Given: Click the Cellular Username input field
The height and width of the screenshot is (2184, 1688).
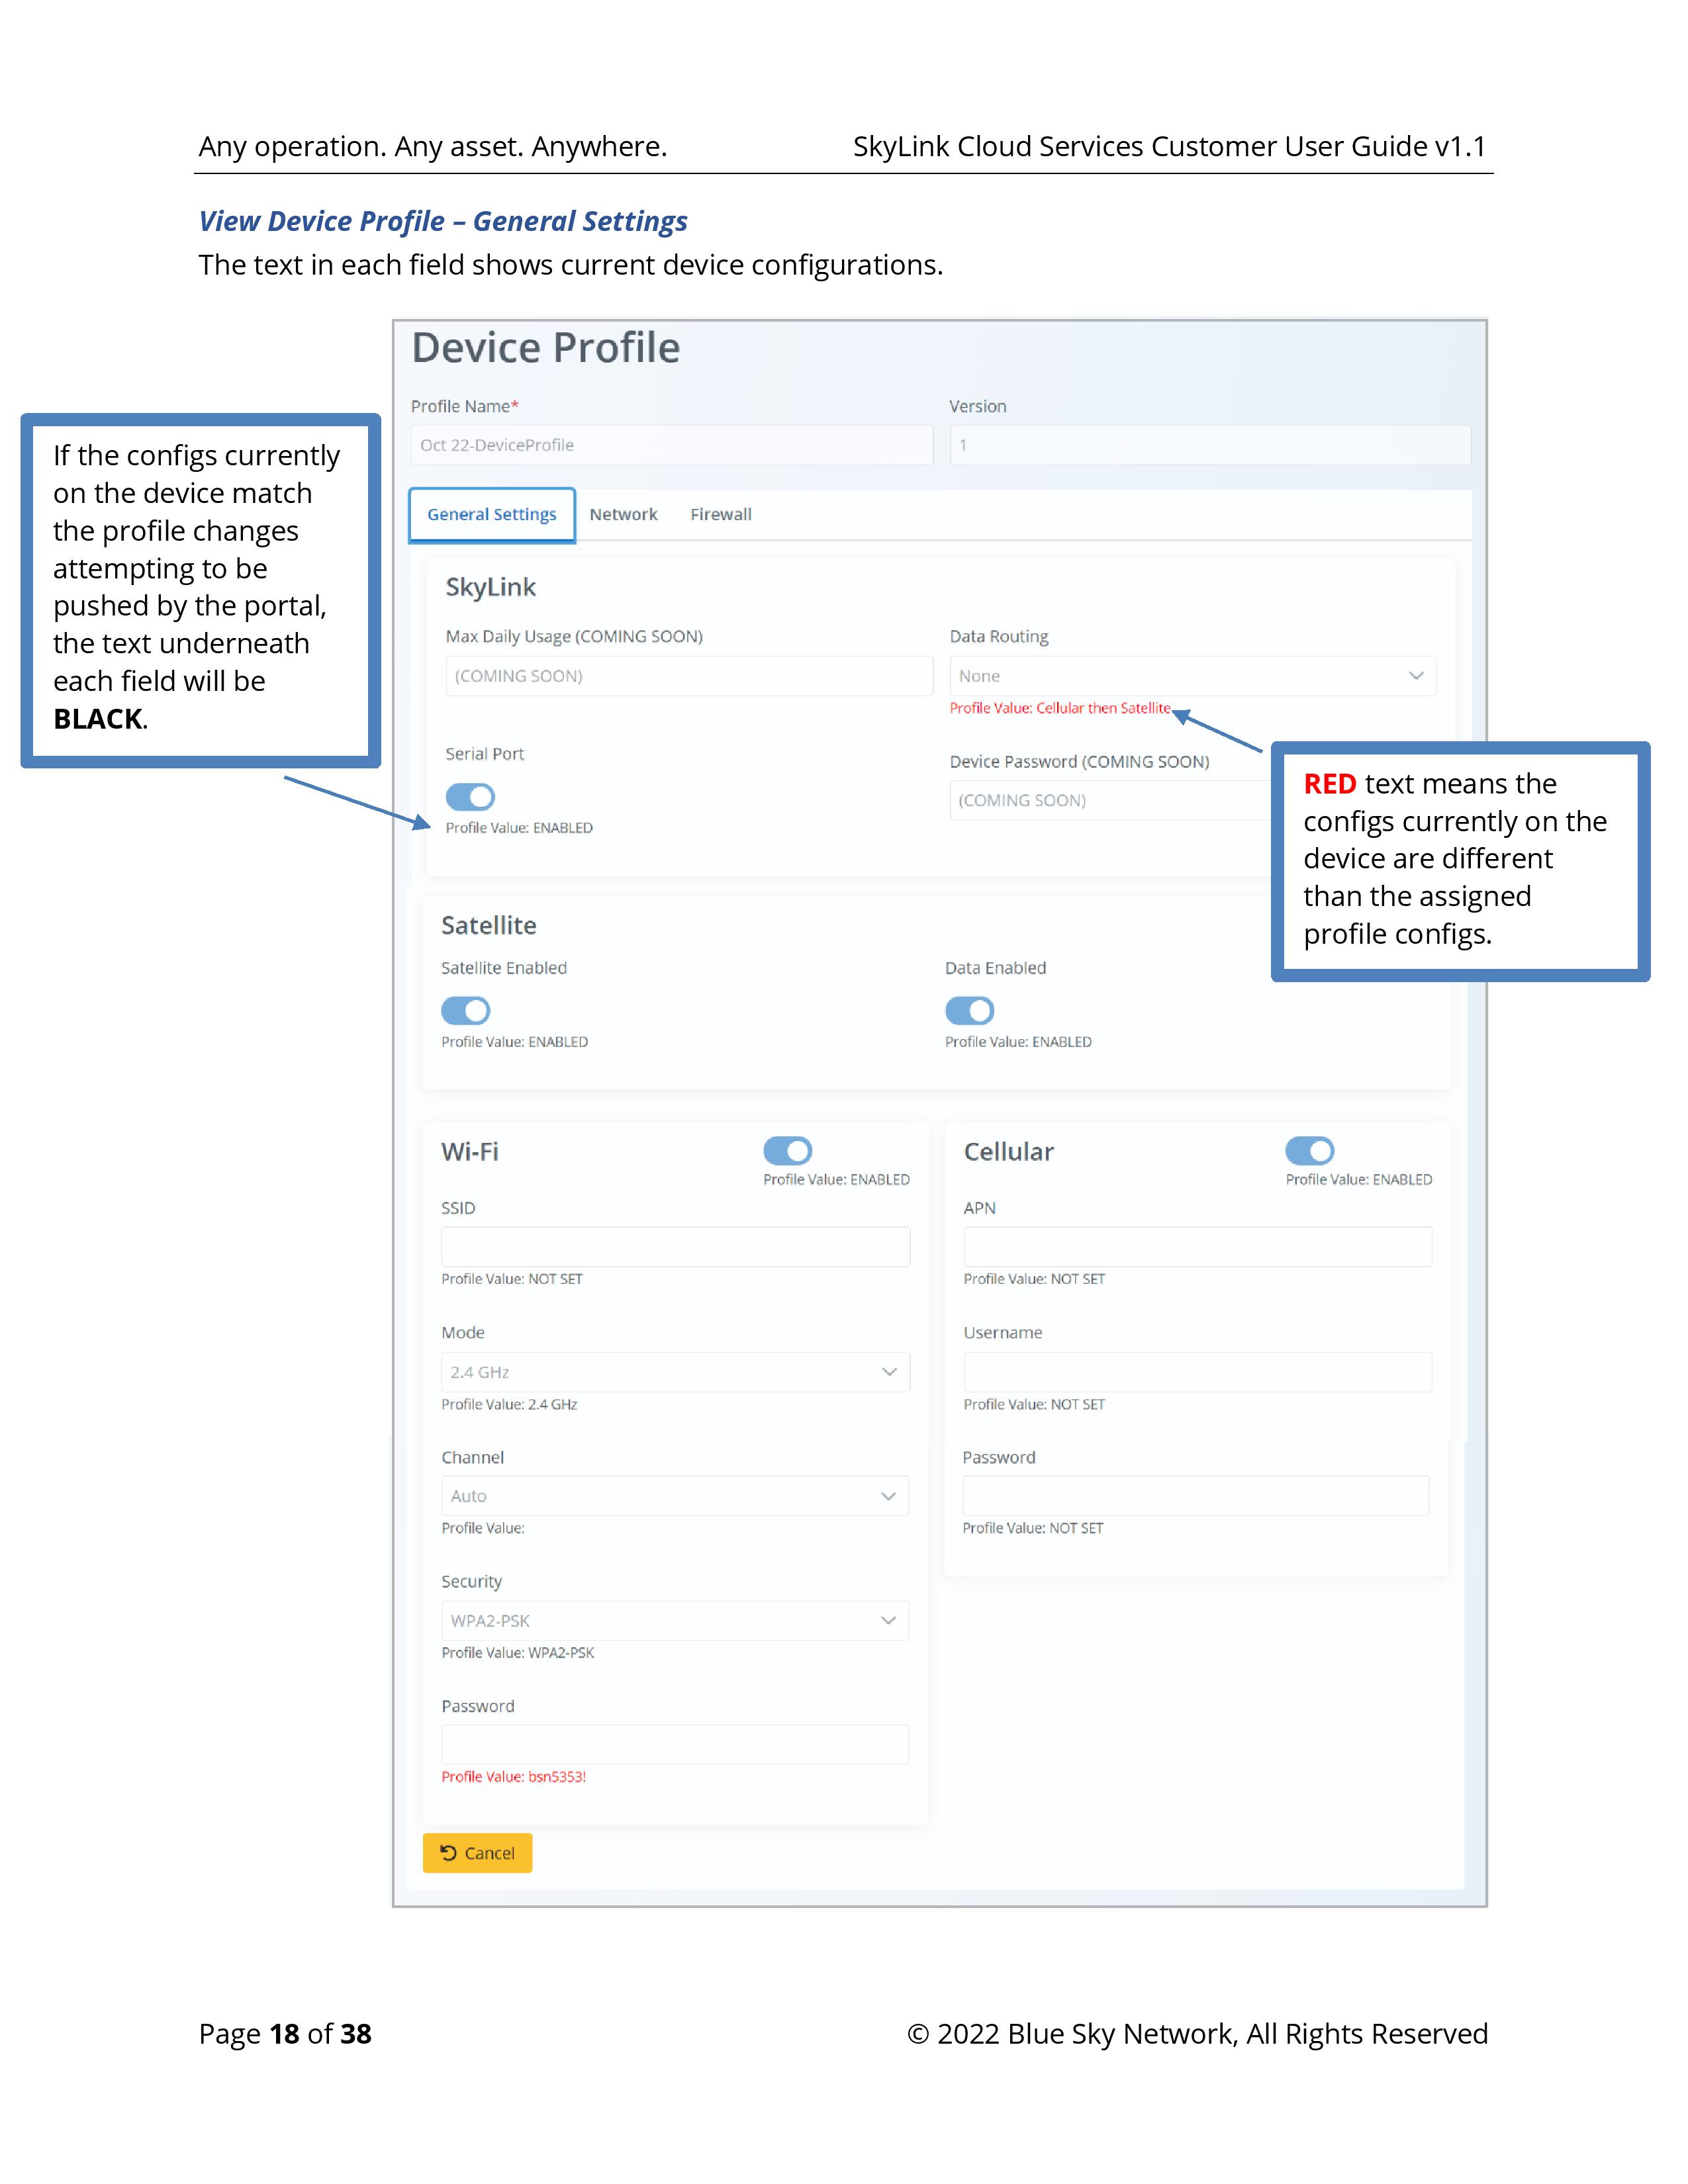Looking at the screenshot, I should 1197,1372.
